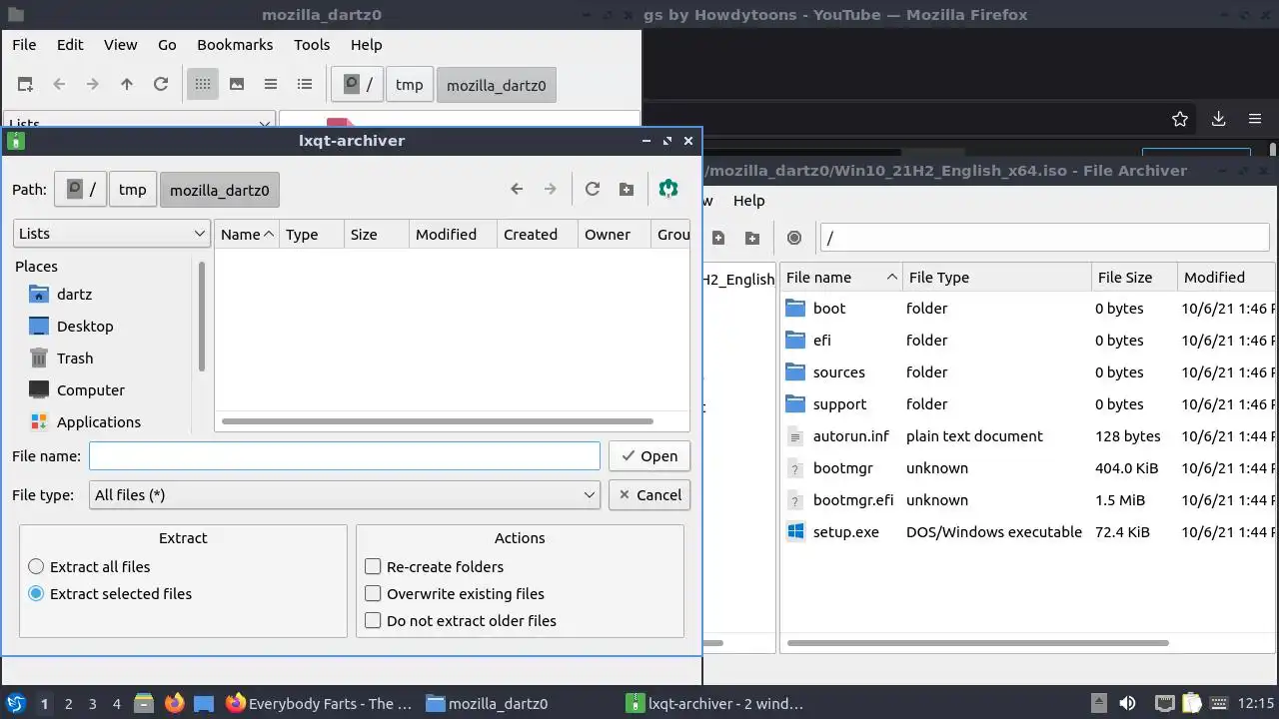Open Tools menu in file manager
The height and width of the screenshot is (719, 1279).
pyautogui.click(x=312, y=44)
